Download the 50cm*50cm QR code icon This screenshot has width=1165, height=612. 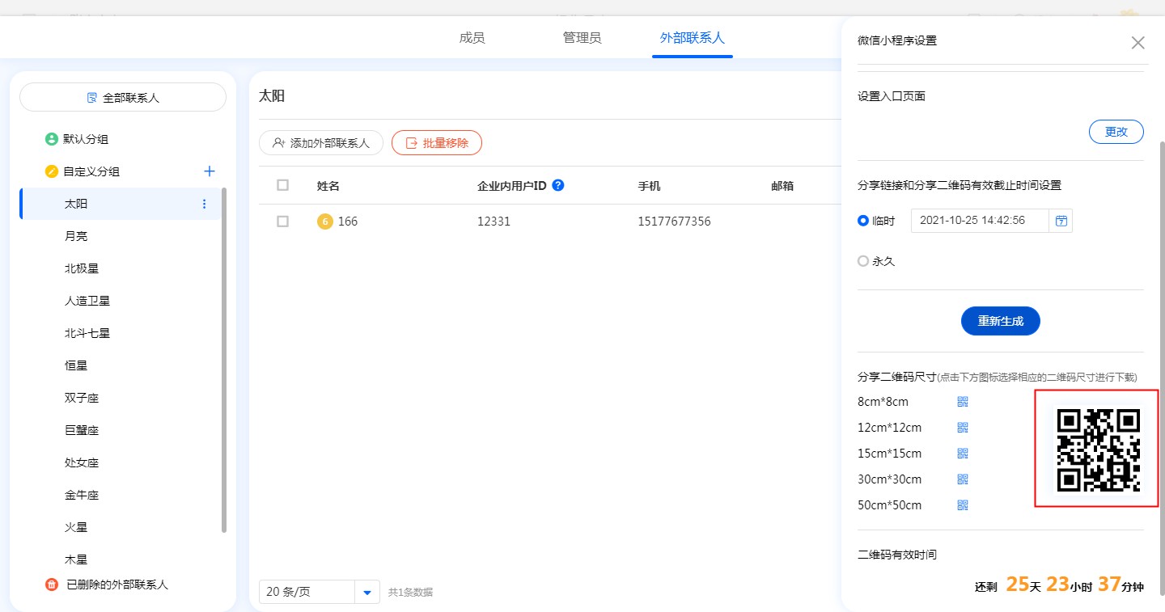click(x=963, y=505)
